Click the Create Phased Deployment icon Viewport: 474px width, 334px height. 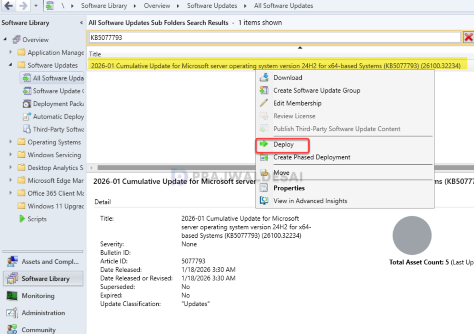pos(264,157)
